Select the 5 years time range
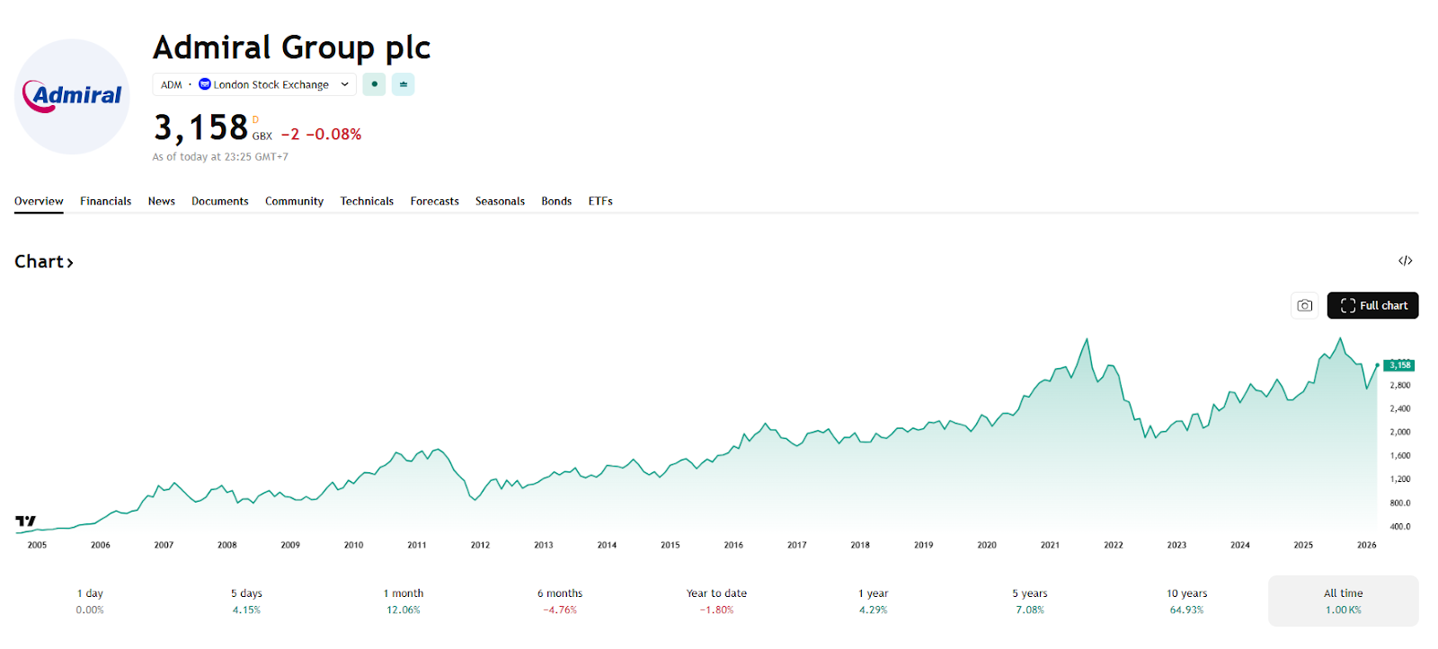The image size is (1438, 649). pos(1030,601)
